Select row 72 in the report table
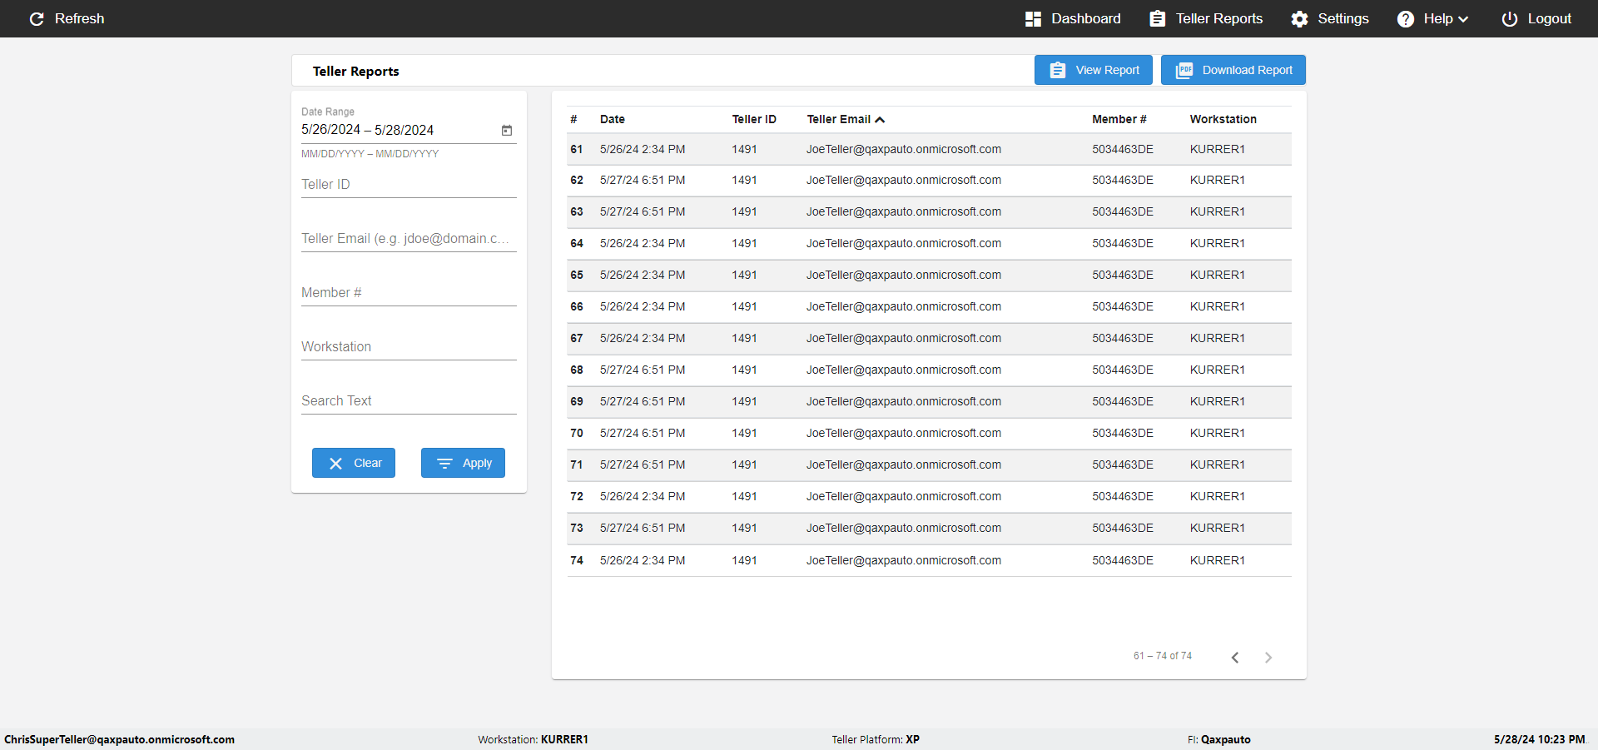This screenshot has height=750, width=1598. [929, 497]
